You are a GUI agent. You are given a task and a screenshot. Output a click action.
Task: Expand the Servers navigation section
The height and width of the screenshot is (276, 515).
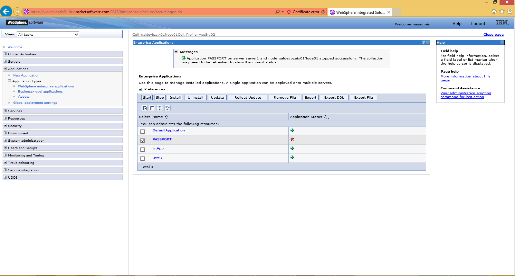coord(5,61)
